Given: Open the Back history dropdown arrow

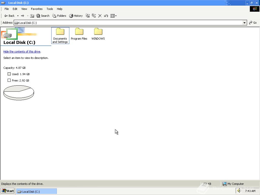Looking at the screenshot, I should 18,16.
